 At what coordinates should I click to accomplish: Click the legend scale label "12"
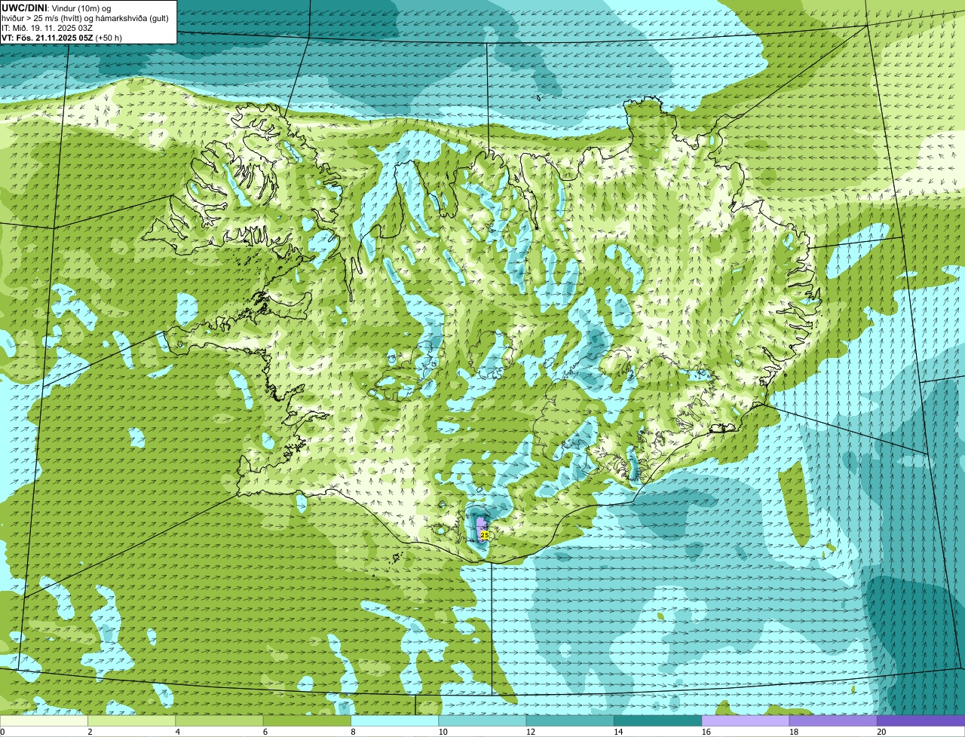[x=531, y=732]
